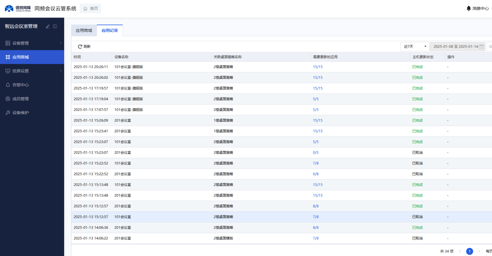492x256 pixels.
Task: Open the 15/15 link in the 20:26:11 row
Action: [318, 67]
